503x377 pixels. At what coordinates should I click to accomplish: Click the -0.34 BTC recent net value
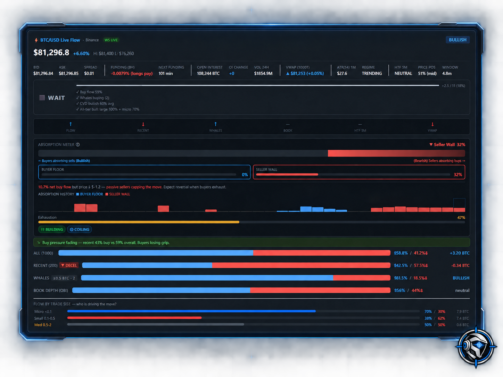tap(460, 266)
